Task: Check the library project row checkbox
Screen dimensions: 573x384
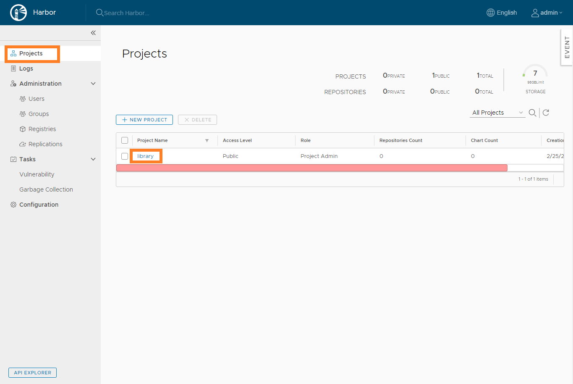Action: pyautogui.click(x=125, y=156)
